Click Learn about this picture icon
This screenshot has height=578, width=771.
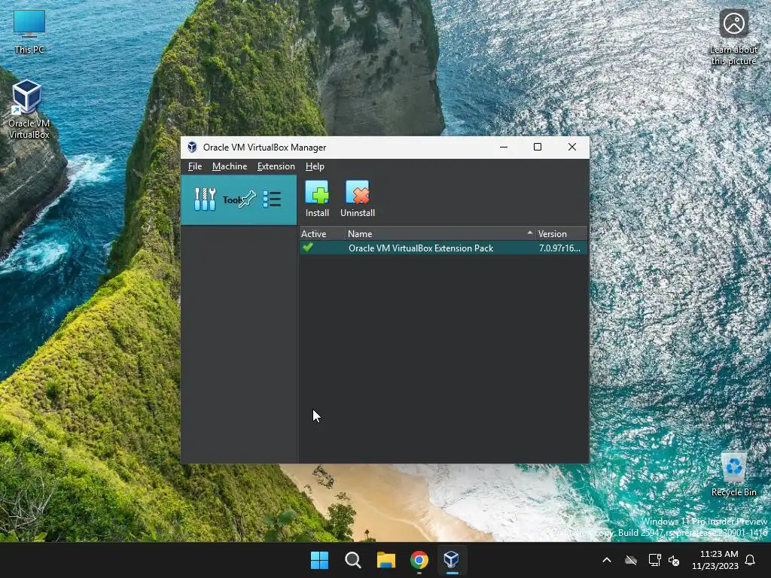(x=733, y=37)
